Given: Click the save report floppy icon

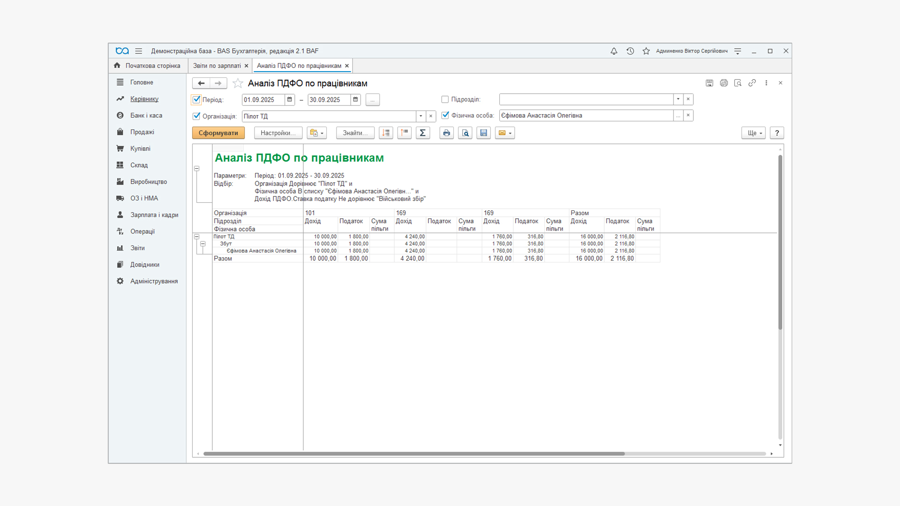Looking at the screenshot, I should click(483, 133).
